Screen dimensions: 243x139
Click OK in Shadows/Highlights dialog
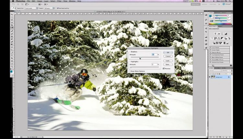tap(168, 53)
